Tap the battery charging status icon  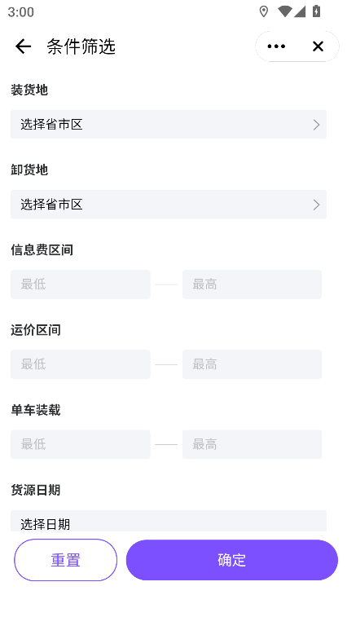pyautogui.click(x=316, y=11)
